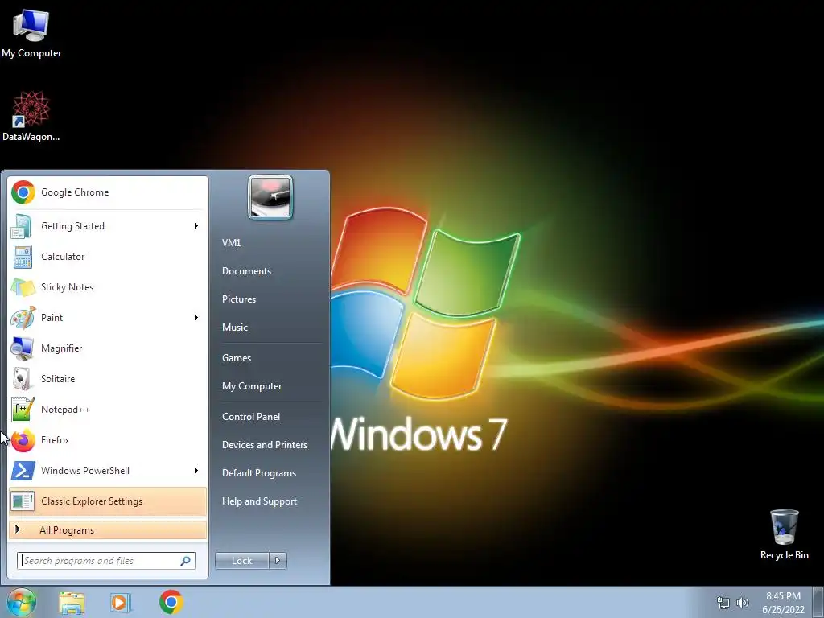This screenshot has height=618, width=824.
Task: Click the taskbar clock showing 8:45 PM
Action: (x=783, y=603)
